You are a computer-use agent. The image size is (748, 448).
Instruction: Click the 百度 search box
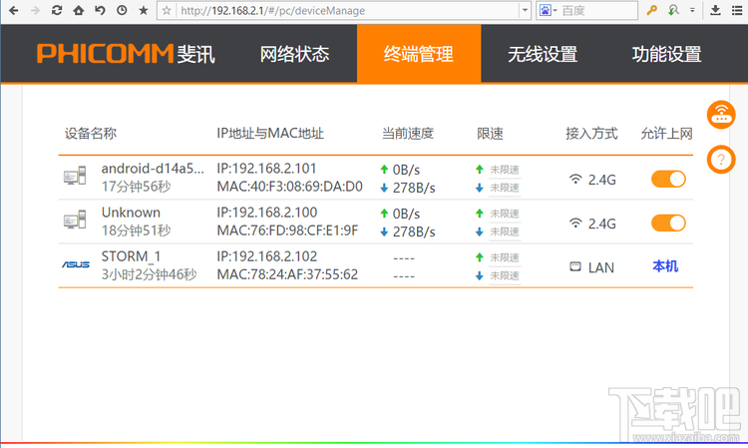point(597,11)
